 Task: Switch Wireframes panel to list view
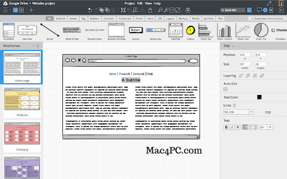[38, 46]
